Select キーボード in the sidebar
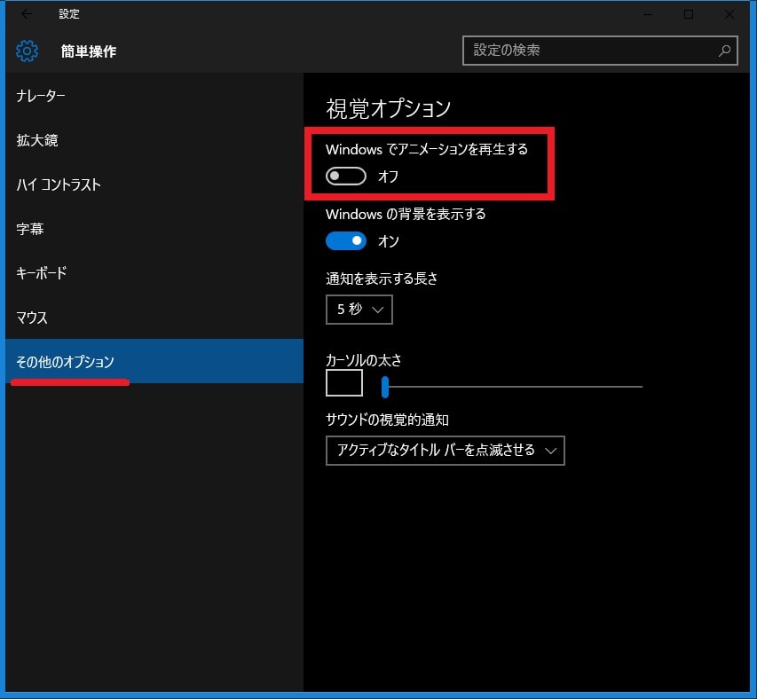The height and width of the screenshot is (699, 757). pos(154,273)
